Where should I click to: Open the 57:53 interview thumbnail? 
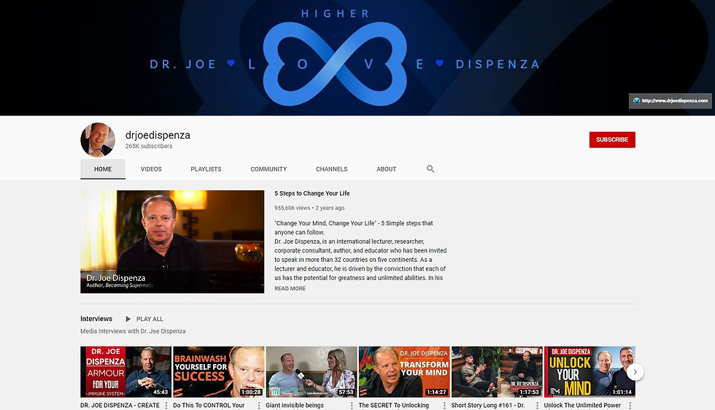[x=311, y=371]
